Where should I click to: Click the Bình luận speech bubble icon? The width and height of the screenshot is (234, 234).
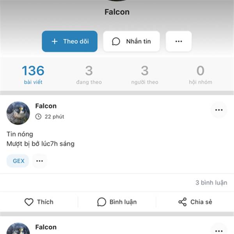pyautogui.click(x=102, y=202)
